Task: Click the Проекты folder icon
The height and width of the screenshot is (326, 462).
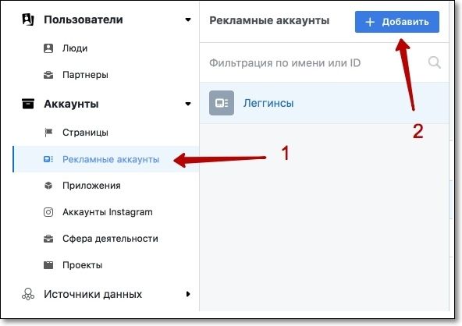Action: [48, 265]
